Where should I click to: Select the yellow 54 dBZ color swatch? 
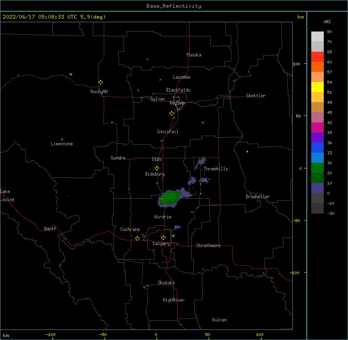click(x=317, y=87)
